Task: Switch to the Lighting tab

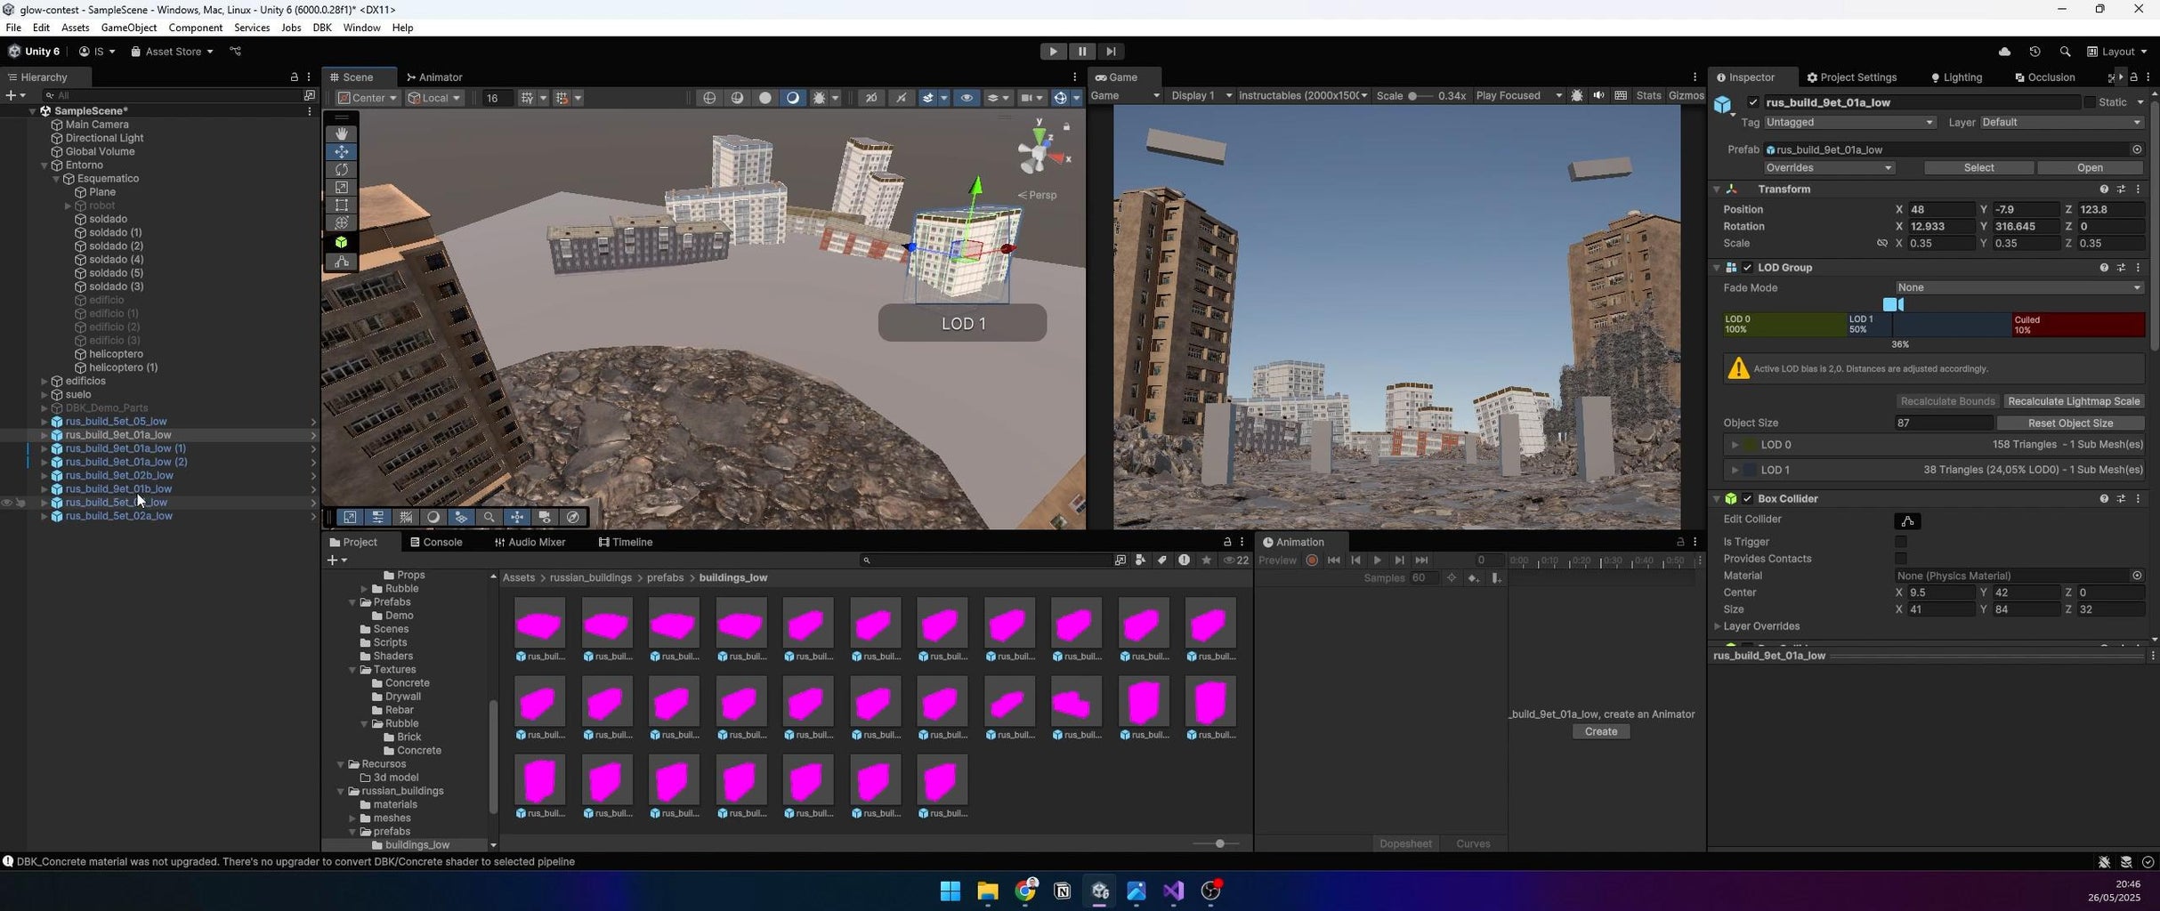Action: pyautogui.click(x=1956, y=77)
